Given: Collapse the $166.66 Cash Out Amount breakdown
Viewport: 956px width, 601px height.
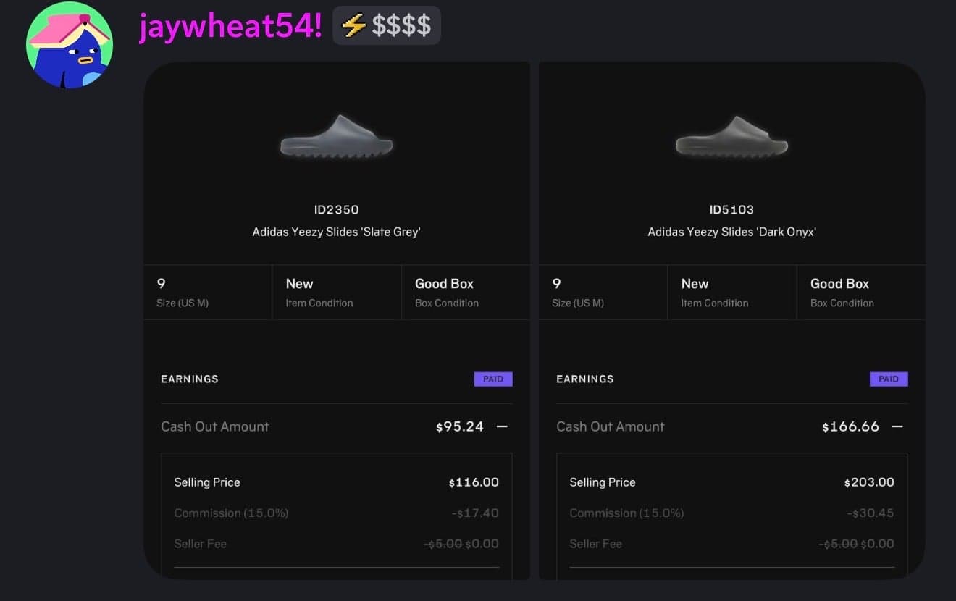Looking at the screenshot, I should click(897, 426).
